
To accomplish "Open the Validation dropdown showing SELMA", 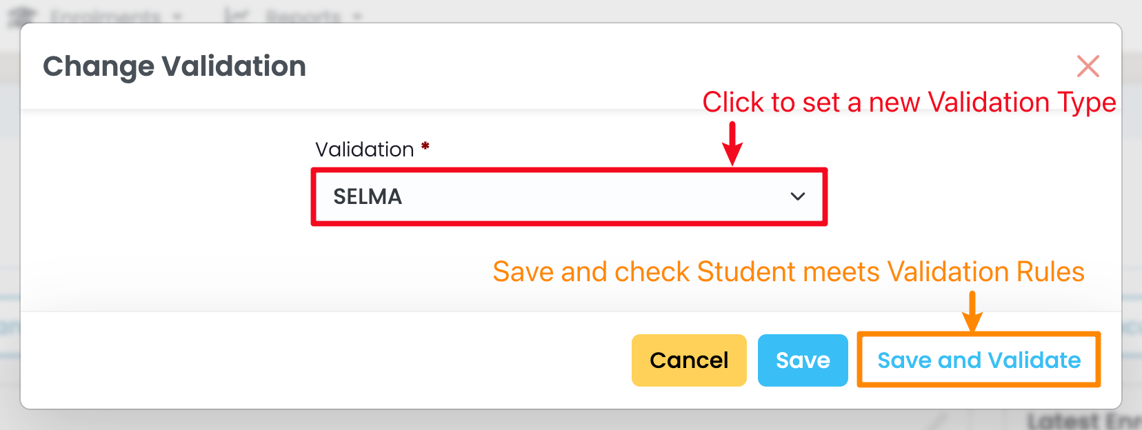I will (x=568, y=197).
